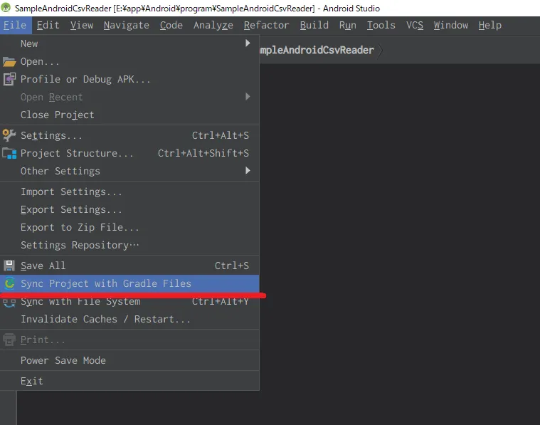Choose Invalidate Caches / Restart

coord(105,319)
